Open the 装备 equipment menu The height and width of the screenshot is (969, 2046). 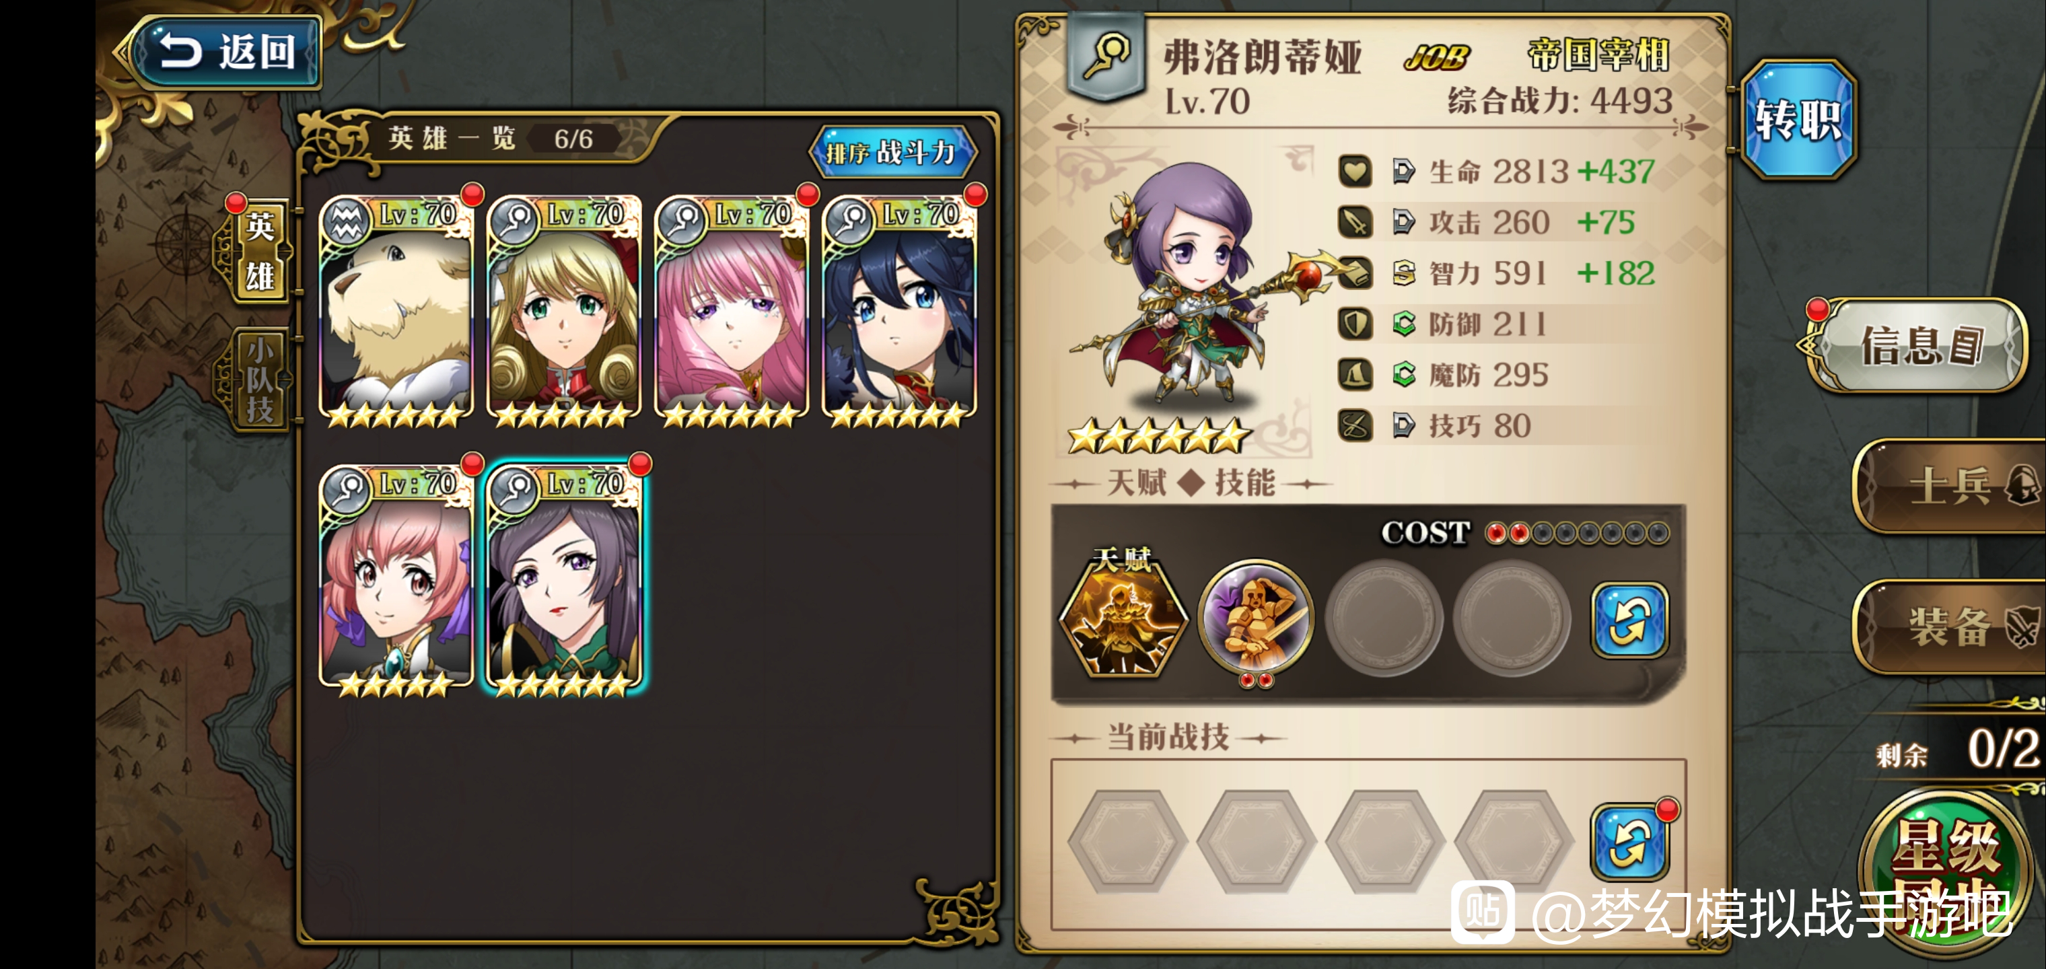(x=1950, y=627)
